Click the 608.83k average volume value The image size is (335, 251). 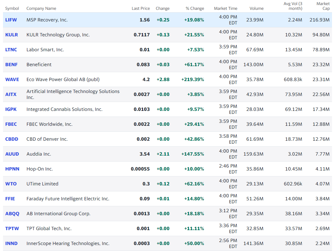coord(293,79)
